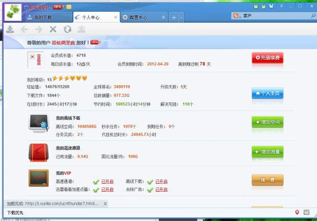Click 已开启 link for 高速通道

click(107, 182)
